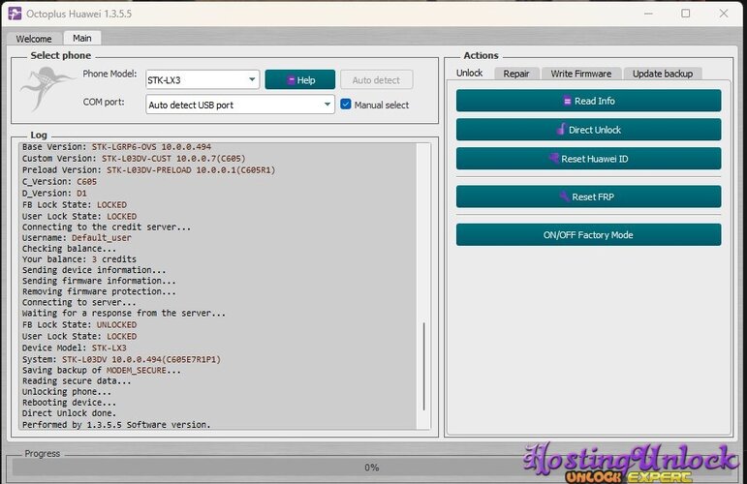Select the Main tab

pos(82,38)
